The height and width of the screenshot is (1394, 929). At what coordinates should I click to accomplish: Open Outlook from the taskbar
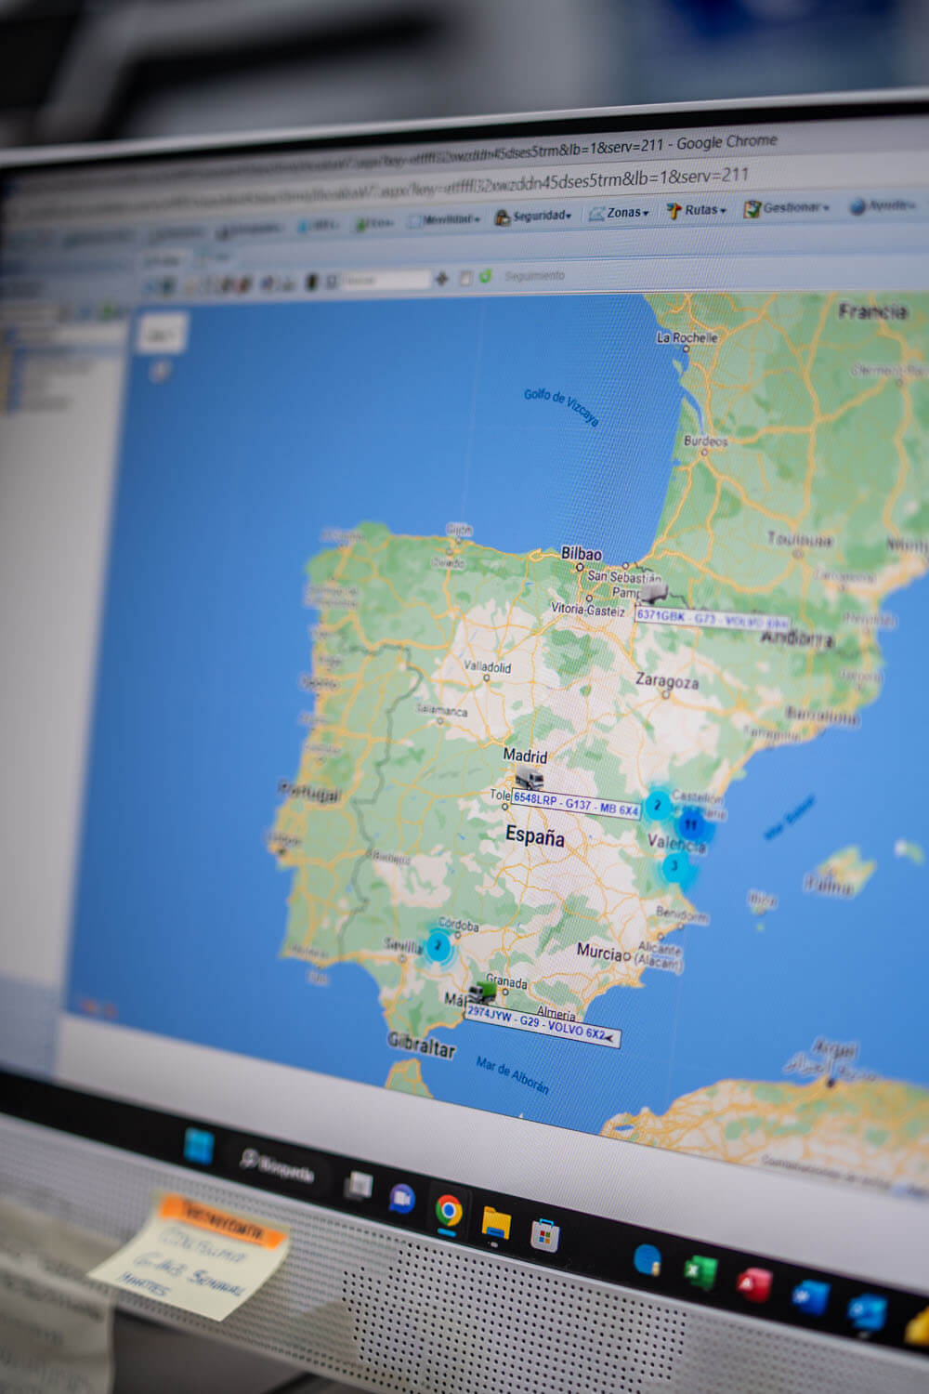point(866,1310)
